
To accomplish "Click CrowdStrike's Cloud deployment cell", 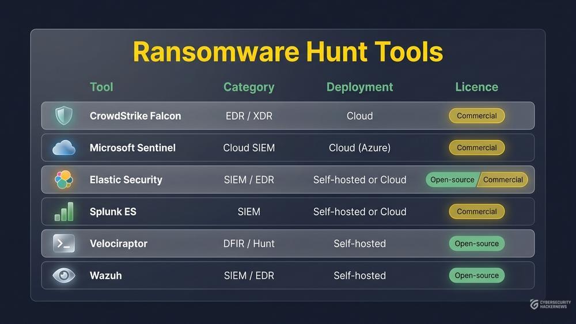I will [359, 116].
